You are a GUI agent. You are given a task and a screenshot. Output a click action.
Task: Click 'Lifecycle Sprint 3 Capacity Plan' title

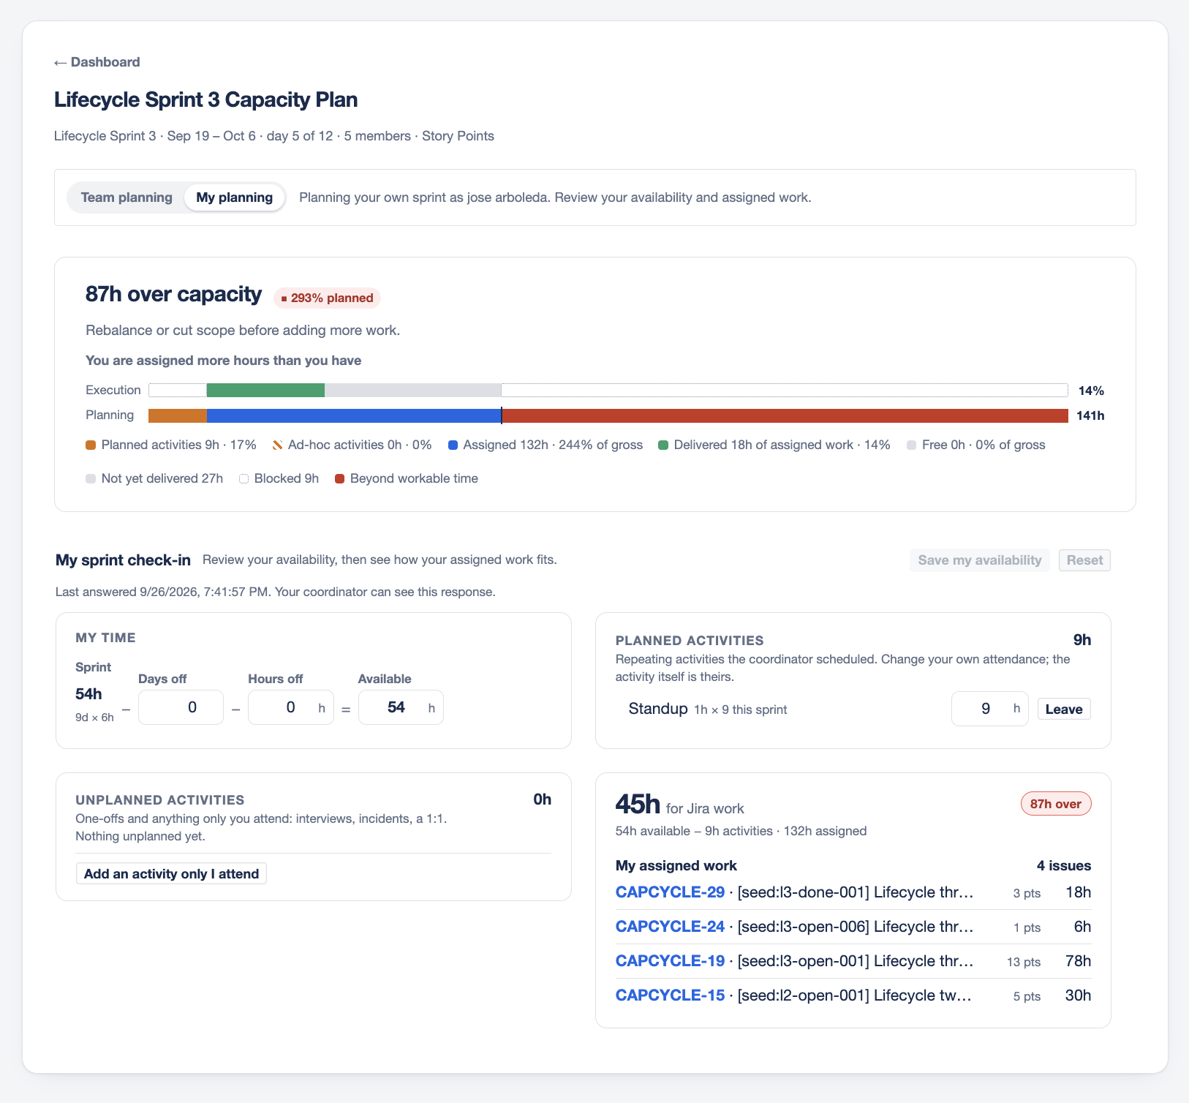(x=206, y=99)
